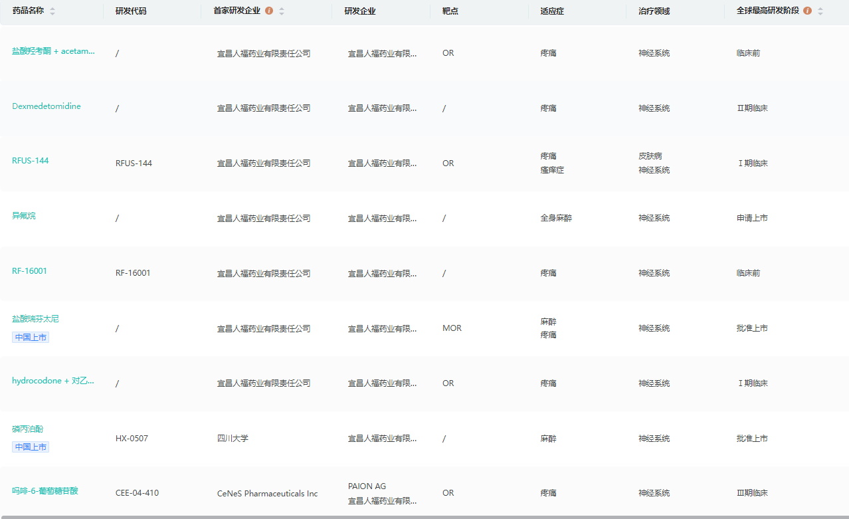
Task: Select 申请上市 stage cell
Action: pos(753,218)
